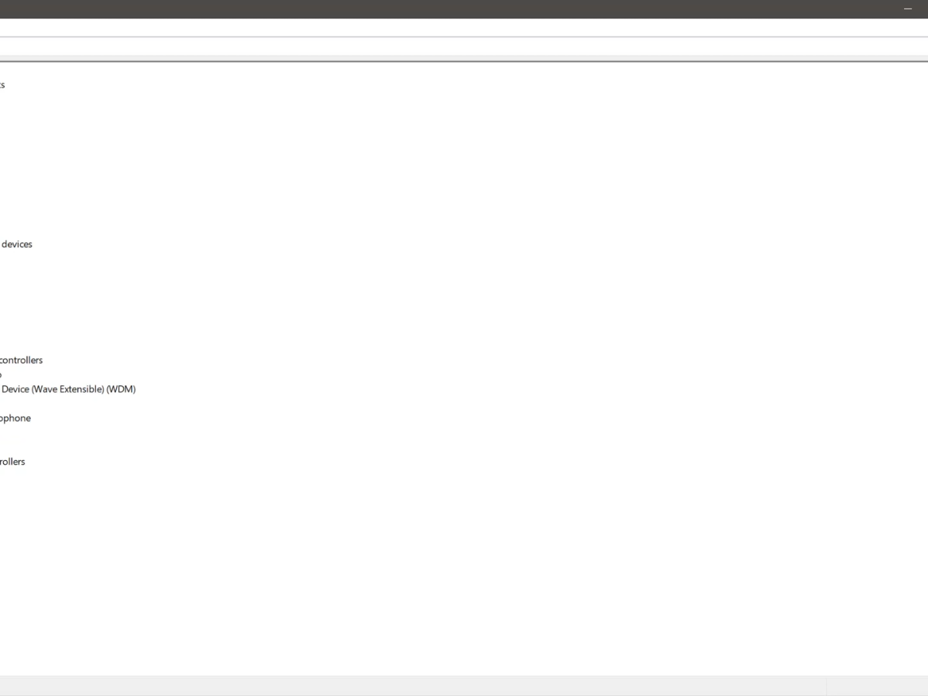Click the words "Wave Extensible" in the device name
The height and width of the screenshot is (696, 928).
click(67, 389)
